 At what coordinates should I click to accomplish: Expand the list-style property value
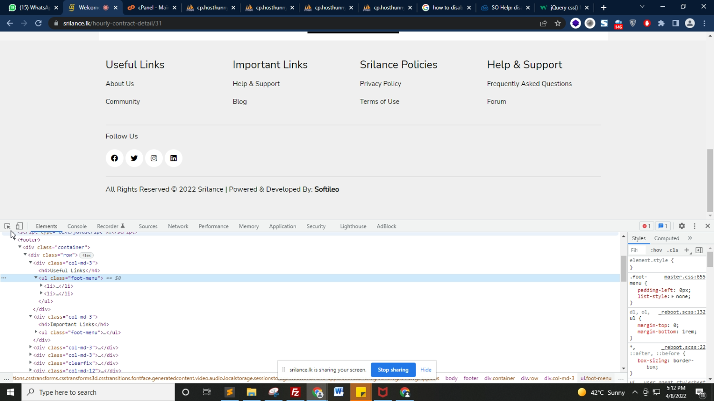tap(673, 297)
